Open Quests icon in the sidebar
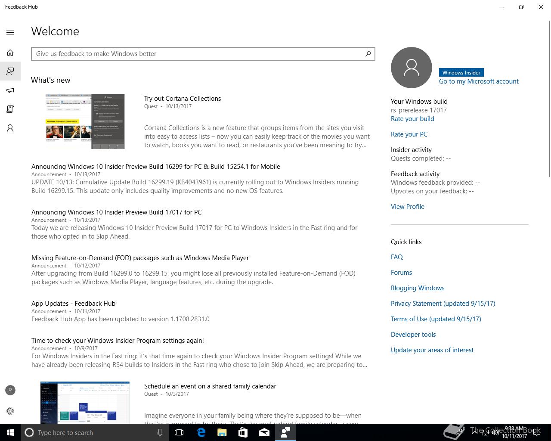The height and width of the screenshot is (441, 551). pos(10,109)
